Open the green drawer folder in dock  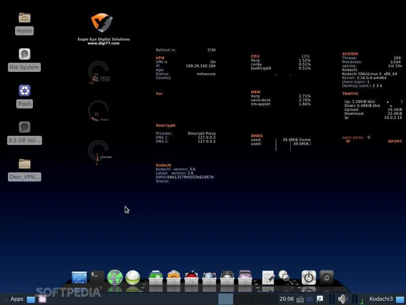pyautogui.click(x=155, y=278)
